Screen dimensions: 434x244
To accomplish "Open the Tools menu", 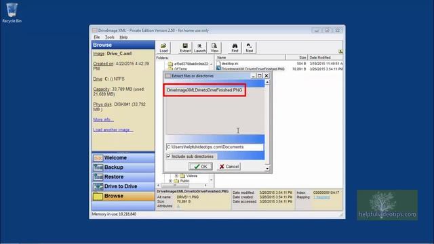I will tap(110, 37).
